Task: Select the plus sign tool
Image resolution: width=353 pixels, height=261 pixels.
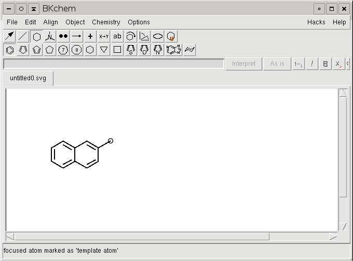Action: pos(90,36)
